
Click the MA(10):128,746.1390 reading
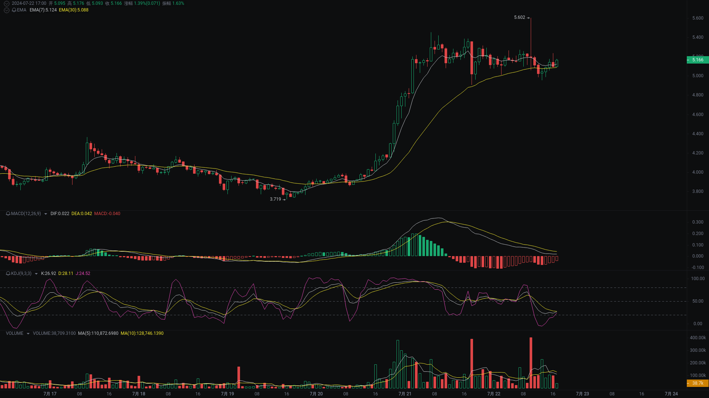(142, 333)
